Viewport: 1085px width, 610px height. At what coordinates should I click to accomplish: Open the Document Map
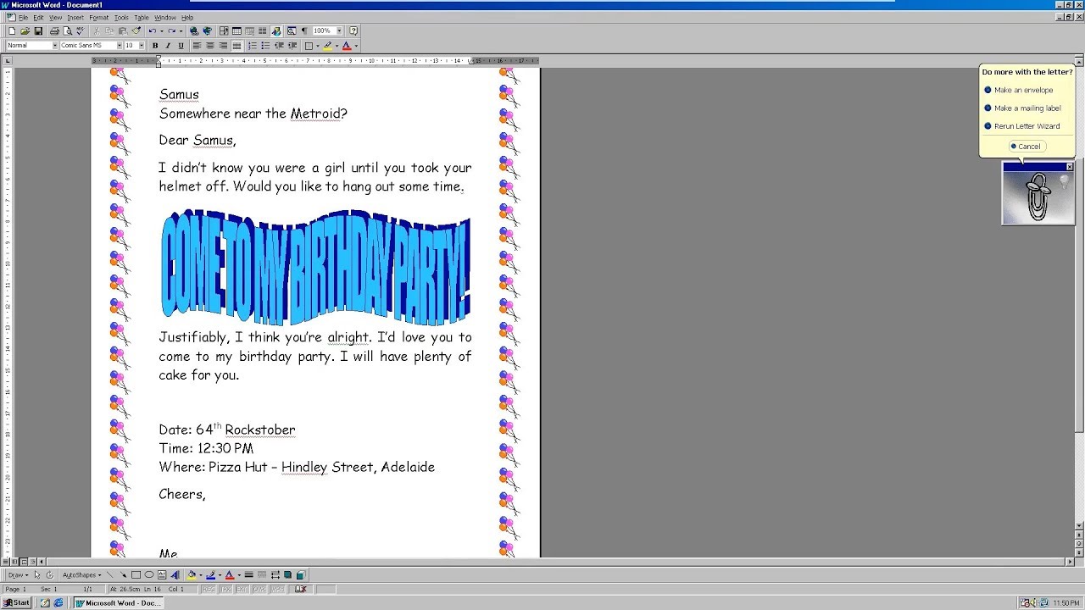tap(291, 31)
